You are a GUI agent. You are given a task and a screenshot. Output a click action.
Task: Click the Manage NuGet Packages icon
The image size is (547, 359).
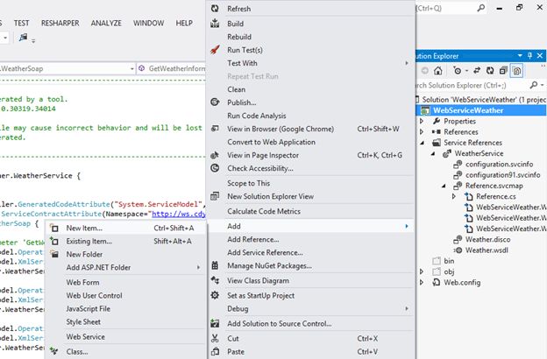(215, 265)
